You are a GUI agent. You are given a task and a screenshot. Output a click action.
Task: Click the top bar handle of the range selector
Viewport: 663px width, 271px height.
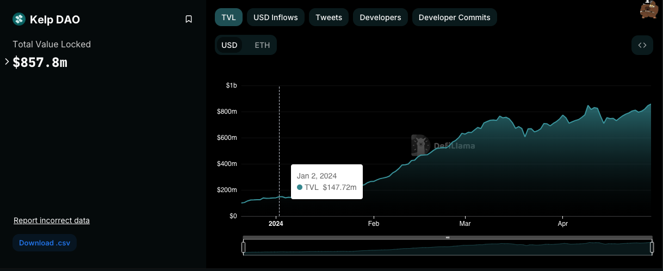448,237
